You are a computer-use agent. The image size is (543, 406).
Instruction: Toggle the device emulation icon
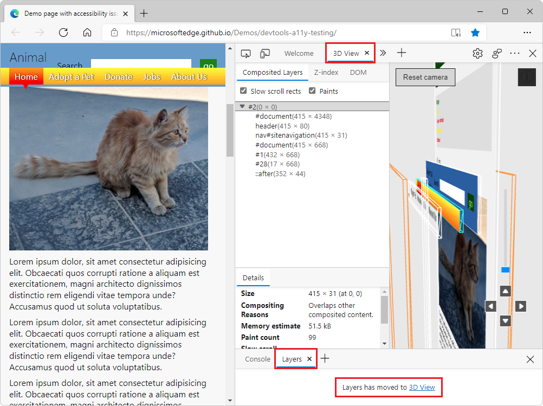(x=265, y=53)
